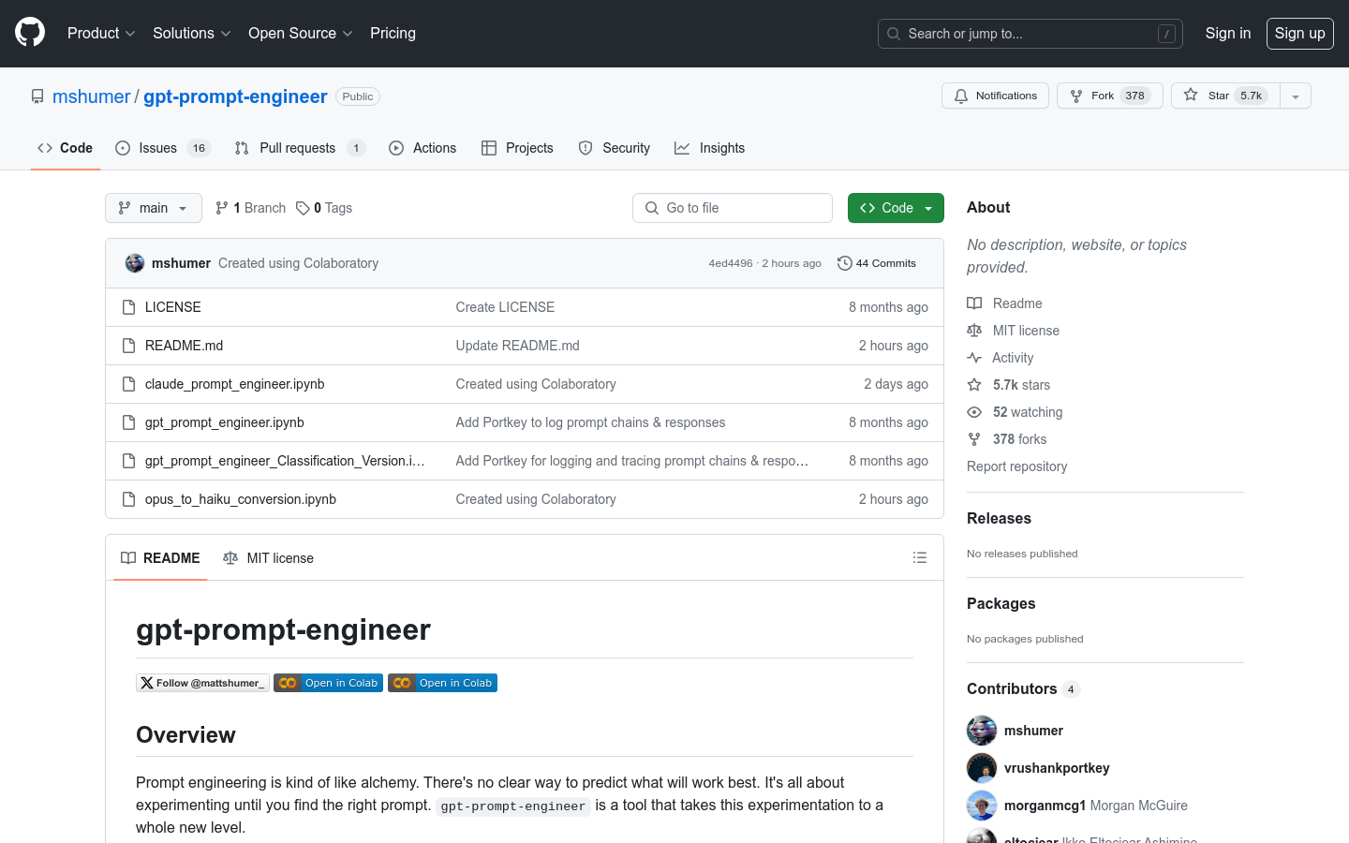Open the Add Portkey to log prompt chains commit

(590, 422)
